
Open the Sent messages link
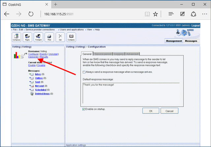click(x=37, y=82)
